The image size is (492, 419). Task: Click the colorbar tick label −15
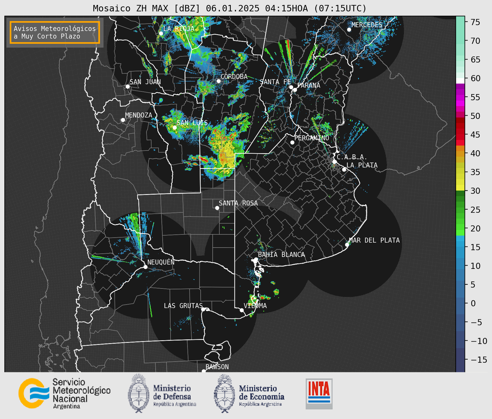click(479, 360)
